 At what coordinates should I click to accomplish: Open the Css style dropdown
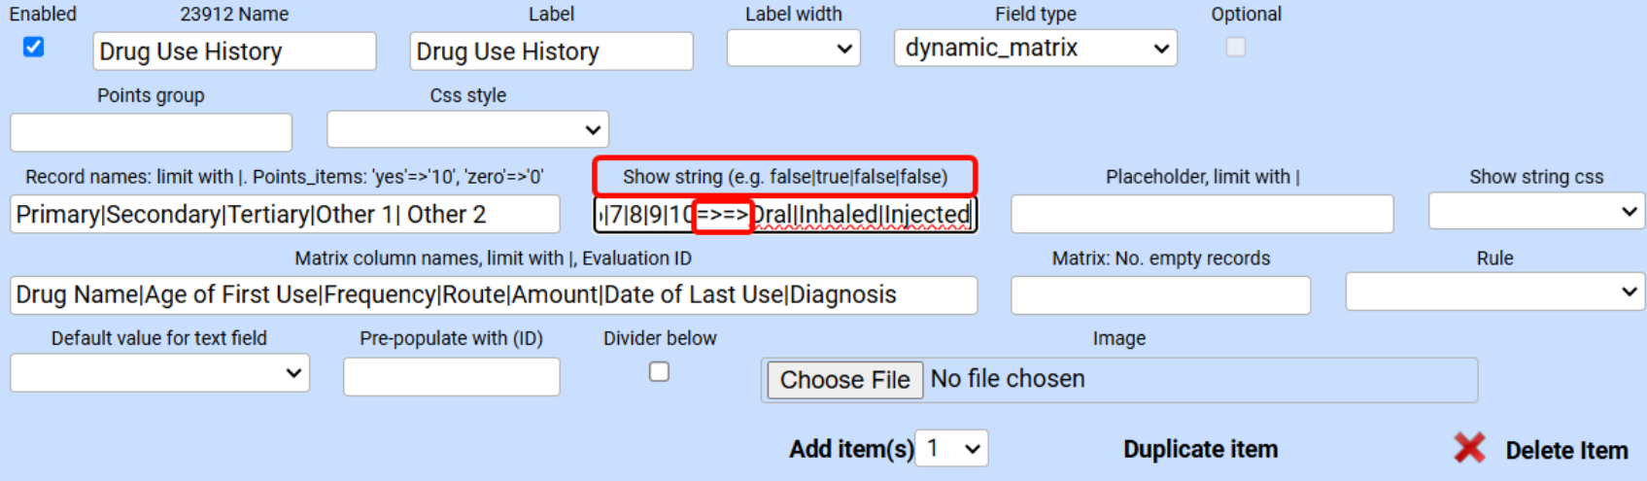[467, 129]
